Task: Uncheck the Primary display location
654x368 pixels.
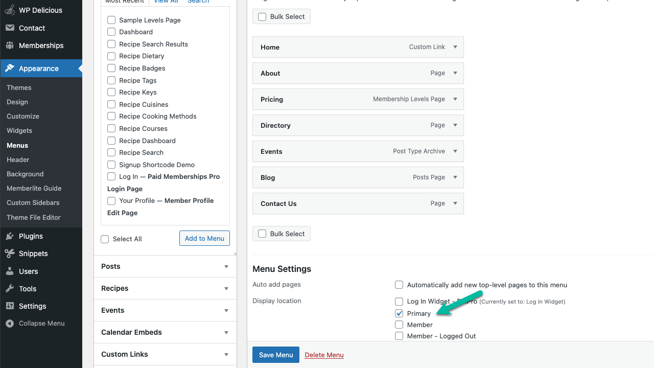Action: click(399, 313)
